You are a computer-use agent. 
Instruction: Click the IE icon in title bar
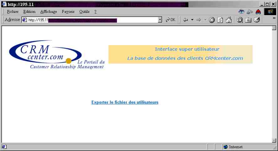4,4
